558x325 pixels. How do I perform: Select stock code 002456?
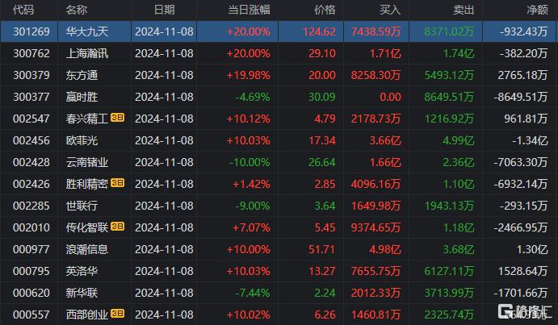pos(31,140)
